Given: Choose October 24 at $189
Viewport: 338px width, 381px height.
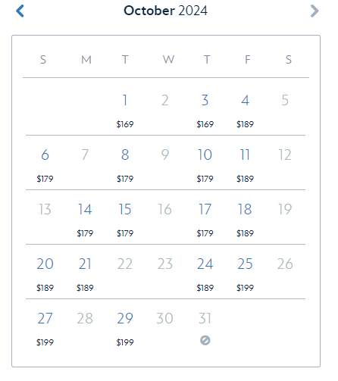Looking at the screenshot, I should click(x=205, y=274).
